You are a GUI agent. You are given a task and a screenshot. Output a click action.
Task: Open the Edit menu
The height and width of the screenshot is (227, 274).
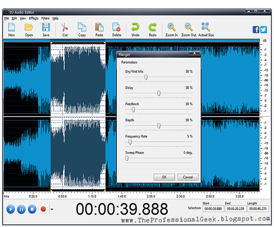click(x=14, y=19)
